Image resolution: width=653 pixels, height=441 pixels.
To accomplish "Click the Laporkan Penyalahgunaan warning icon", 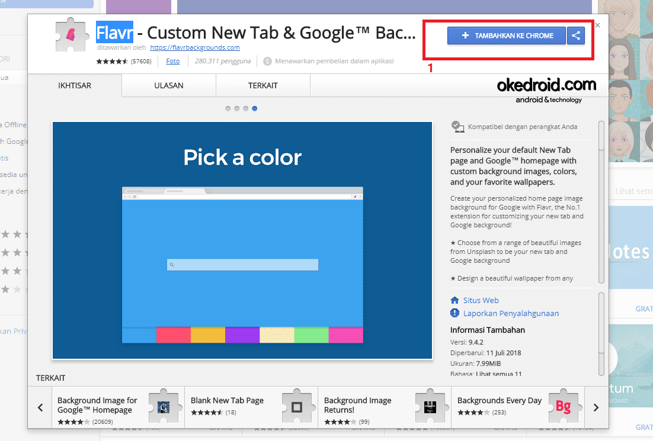I will (454, 313).
